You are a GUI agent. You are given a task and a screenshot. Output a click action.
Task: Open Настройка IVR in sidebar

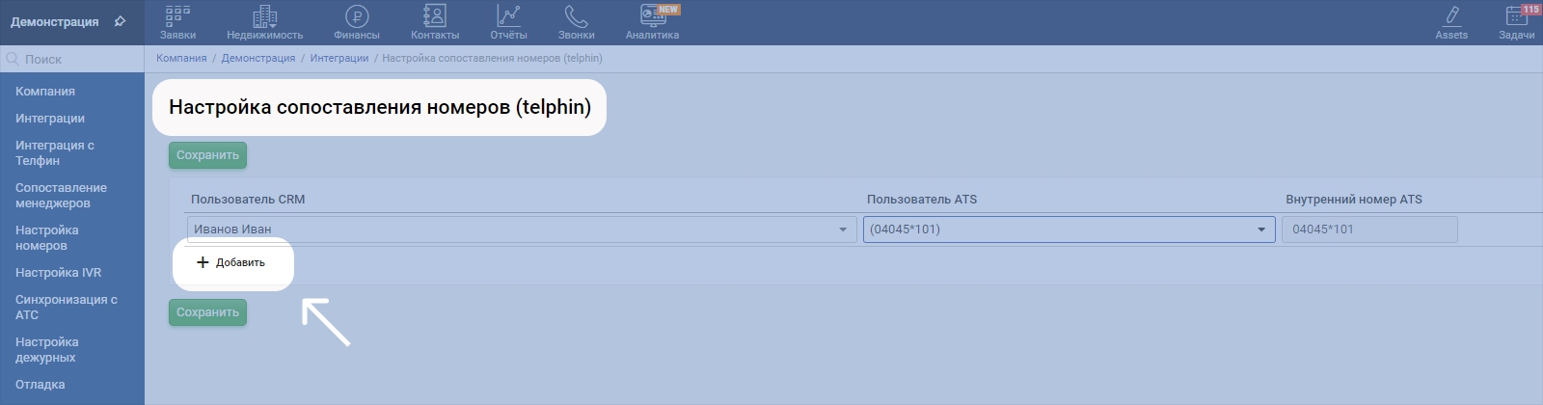coord(58,273)
